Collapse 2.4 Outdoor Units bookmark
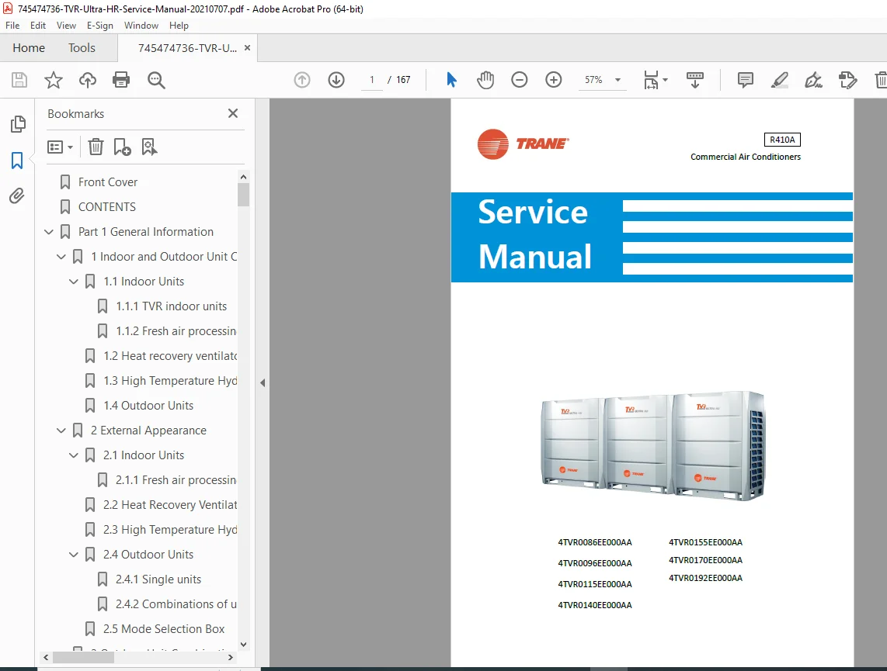The width and height of the screenshot is (887, 671). point(74,555)
